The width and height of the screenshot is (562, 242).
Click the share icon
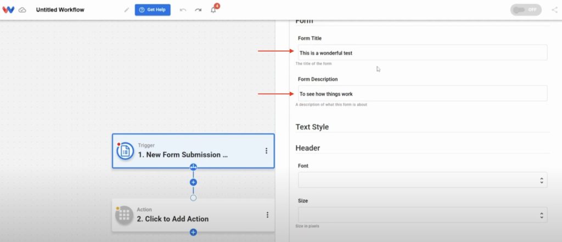554,10
